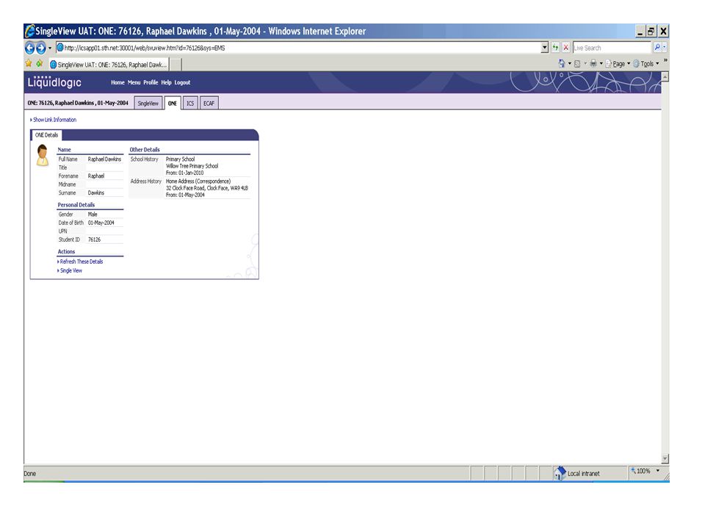Viewport: 705px width, 529px height.
Task: Select the ONE tab
Action: [172, 103]
